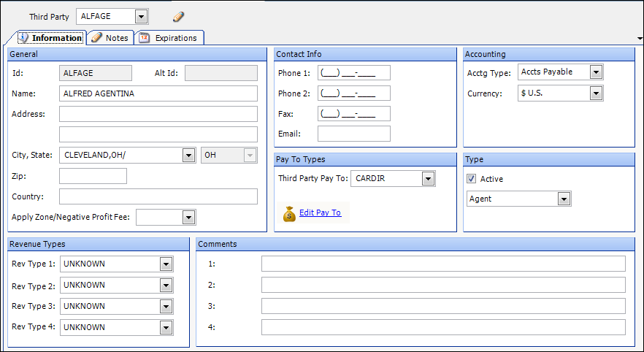Click the Phone 1 input field
Screen dimensions: 644x352
point(353,72)
